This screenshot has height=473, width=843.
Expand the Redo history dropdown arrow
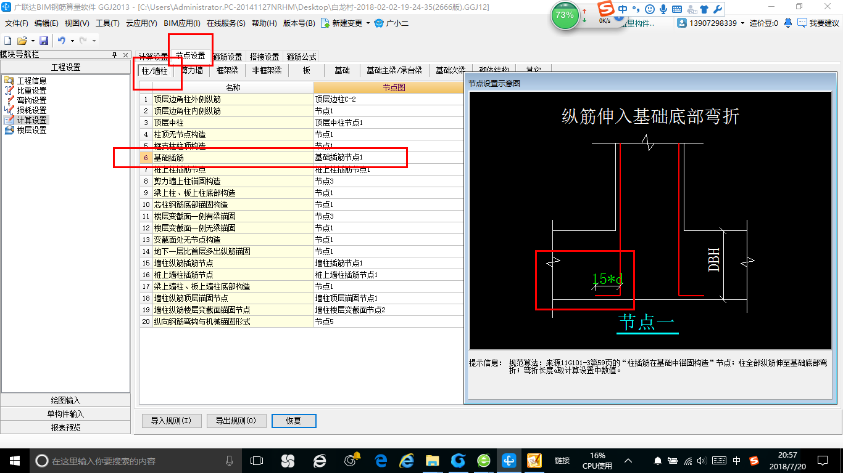93,41
